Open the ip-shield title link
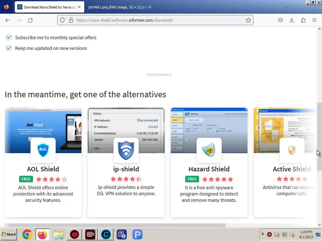The width and height of the screenshot is (322, 241). tap(126, 169)
